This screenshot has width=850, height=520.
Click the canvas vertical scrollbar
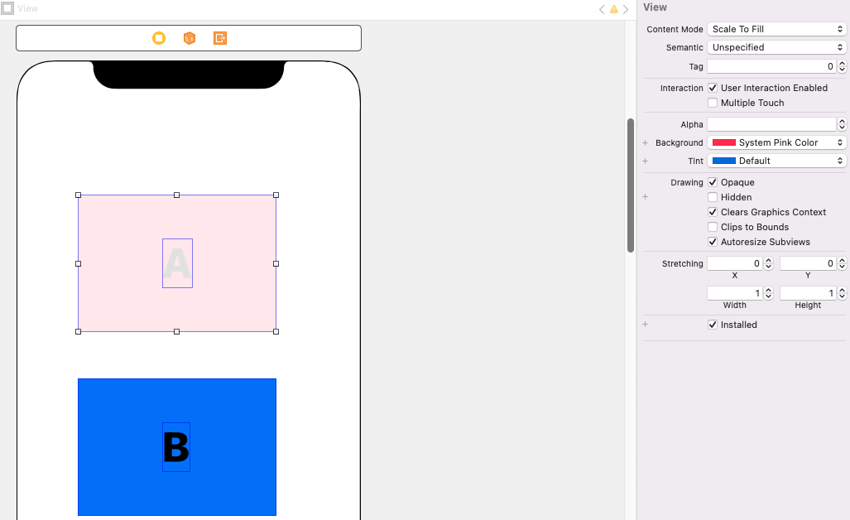pos(631,185)
